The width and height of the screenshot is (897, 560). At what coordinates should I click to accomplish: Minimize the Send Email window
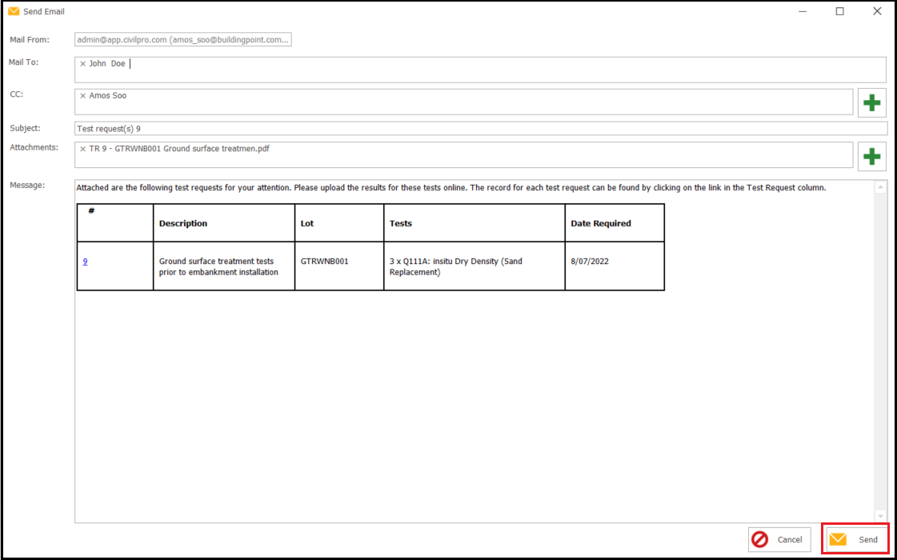click(803, 11)
